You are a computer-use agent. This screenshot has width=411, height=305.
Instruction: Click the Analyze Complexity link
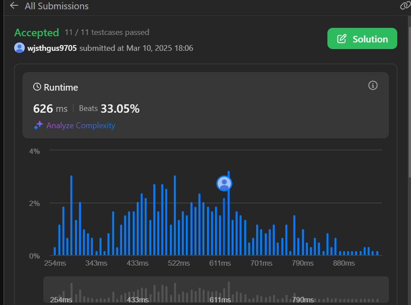(81, 126)
